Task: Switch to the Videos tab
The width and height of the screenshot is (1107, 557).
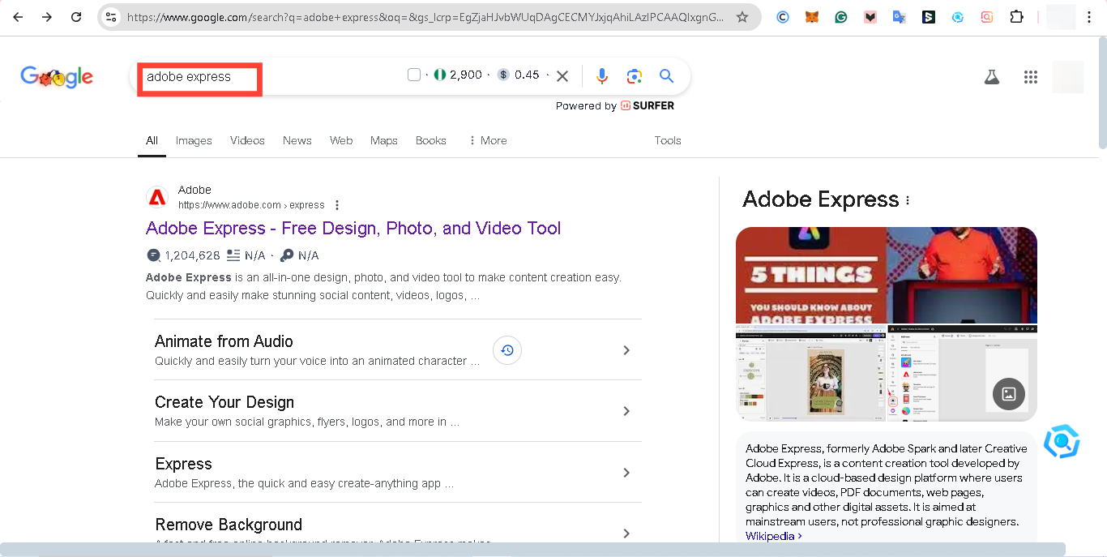Action: tap(247, 140)
